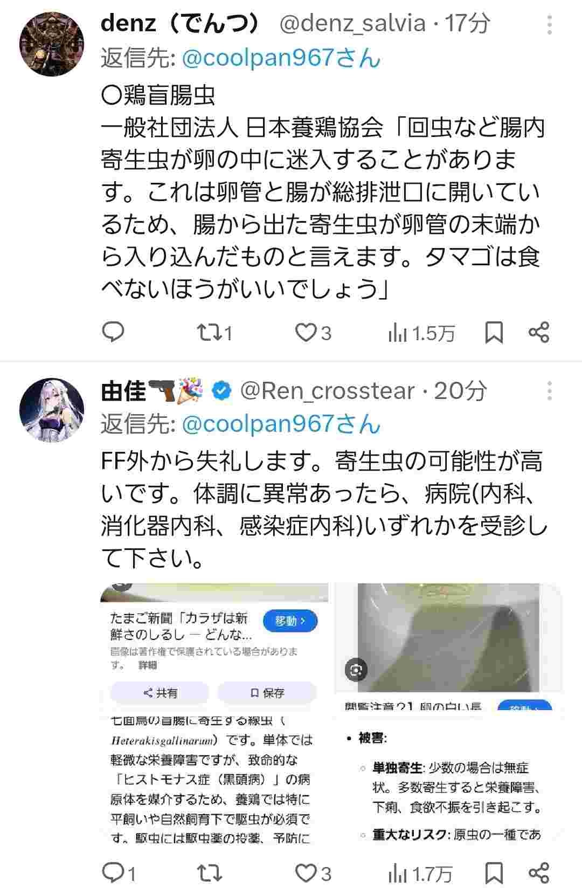This screenshot has width=582, height=888.
Task: Open 由佳's profile avatar
Action: point(52,410)
